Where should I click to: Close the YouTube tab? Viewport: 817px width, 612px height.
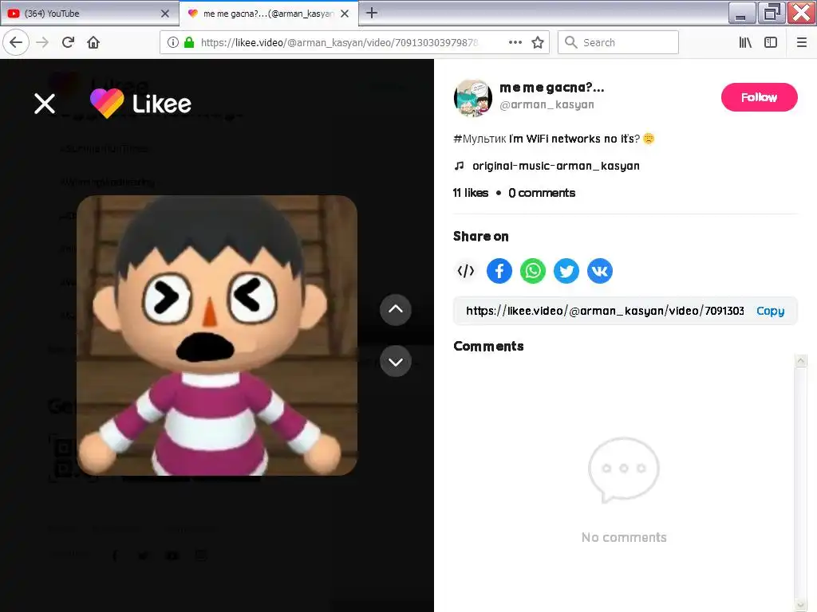click(x=164, y=14)
